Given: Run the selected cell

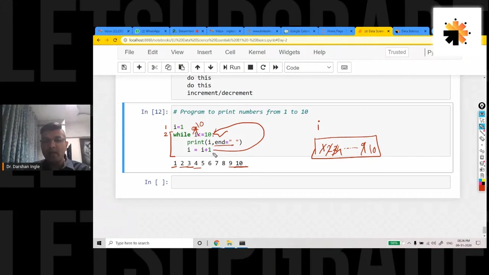Looking at the screenshot, I should tap(232, 68).
